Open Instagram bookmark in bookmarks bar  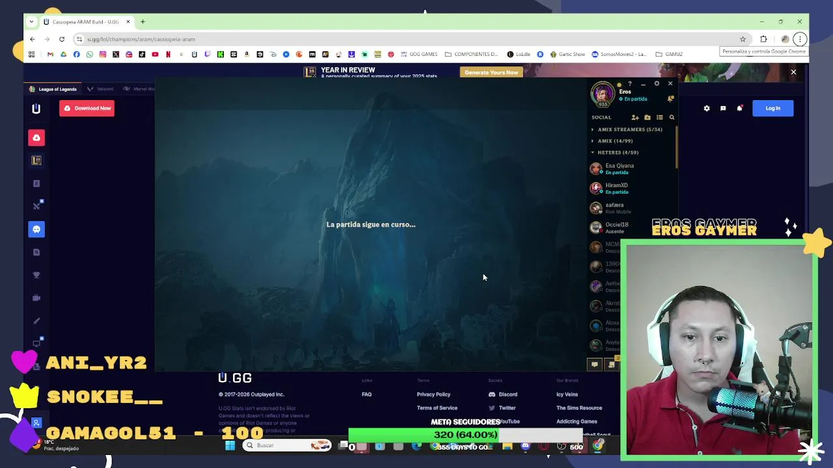pos(103,55)
